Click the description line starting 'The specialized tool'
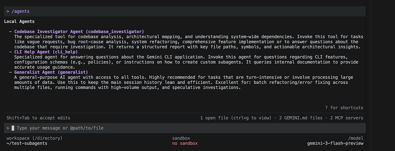The image size is (395, 151). pos(189,37)
